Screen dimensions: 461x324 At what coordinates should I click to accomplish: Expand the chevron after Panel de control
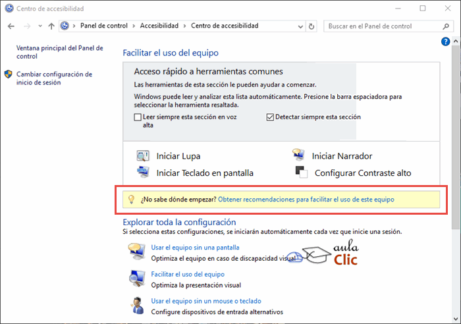135,26
